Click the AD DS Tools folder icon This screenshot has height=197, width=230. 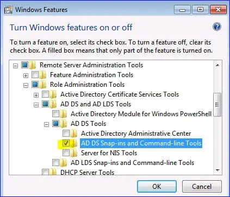pos(64,124)
